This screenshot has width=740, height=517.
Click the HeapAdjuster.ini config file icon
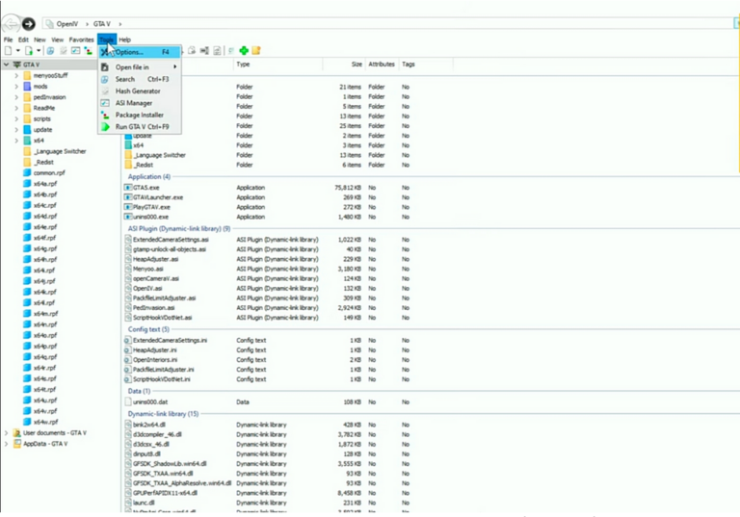click(x=127, y=350)
